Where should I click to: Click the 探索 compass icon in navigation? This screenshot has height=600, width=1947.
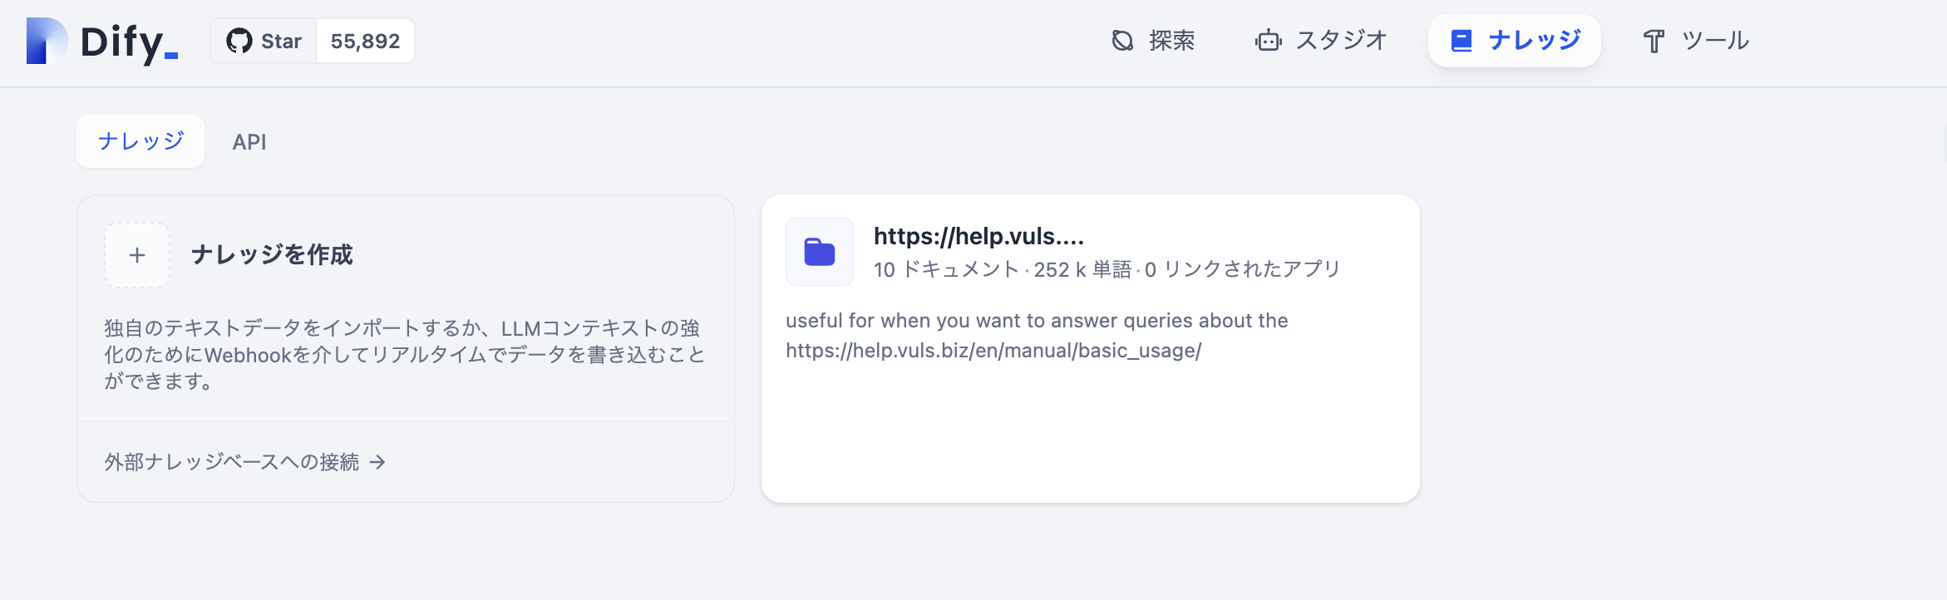point(1121,39)
